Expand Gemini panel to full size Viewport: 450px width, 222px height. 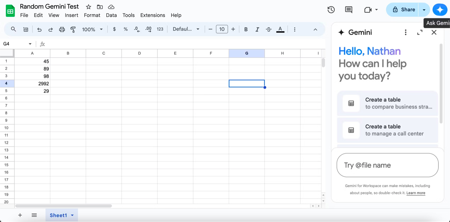420,32
